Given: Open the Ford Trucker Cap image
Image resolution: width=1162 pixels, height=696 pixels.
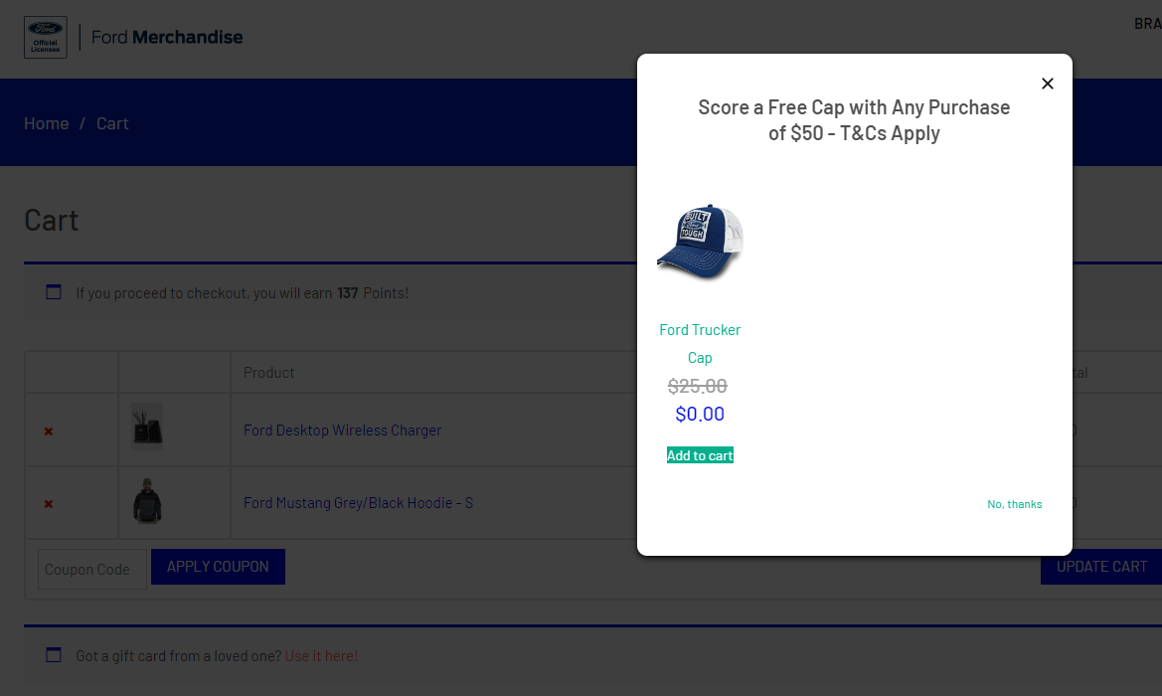Looking at the screenshot, I should tap(700, 242).
